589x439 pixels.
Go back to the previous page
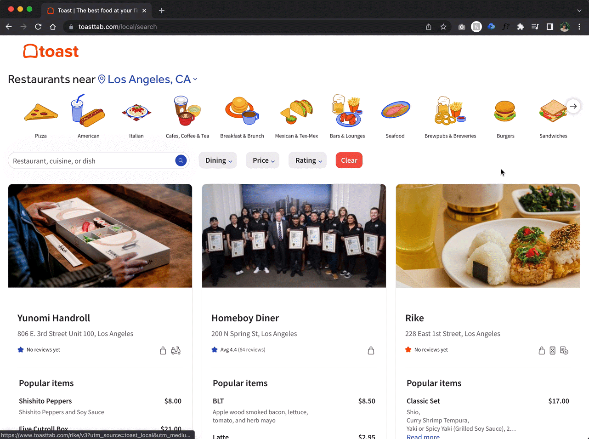(9, 27)
